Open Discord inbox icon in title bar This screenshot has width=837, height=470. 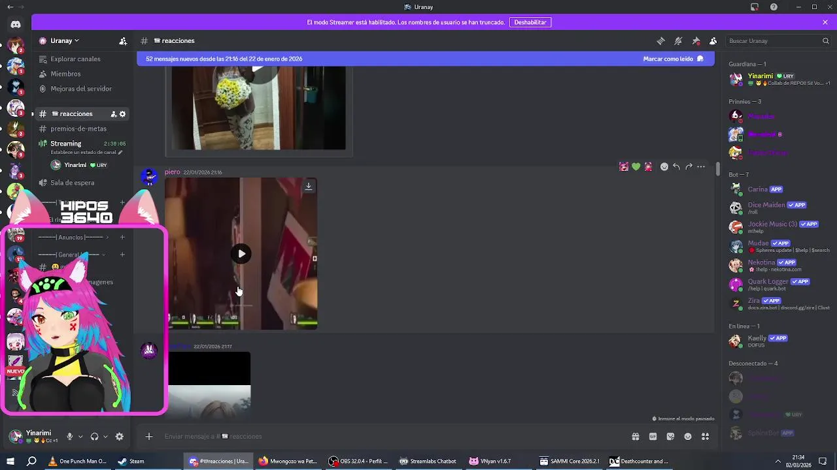tap(755, 7)
